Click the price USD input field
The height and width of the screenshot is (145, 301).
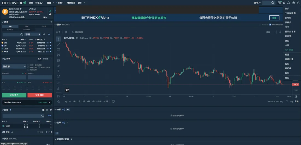14,77
